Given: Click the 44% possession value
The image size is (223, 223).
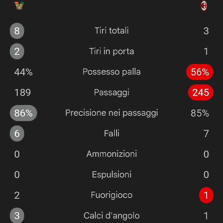Looking at the screenshot, I should pos(23,72).
